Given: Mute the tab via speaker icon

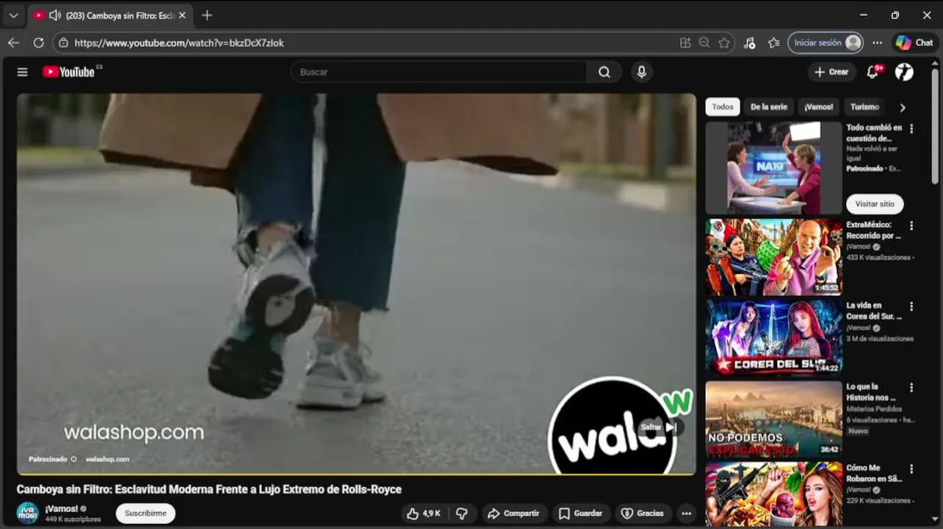Looking at the screenshot, I should 55,15.
